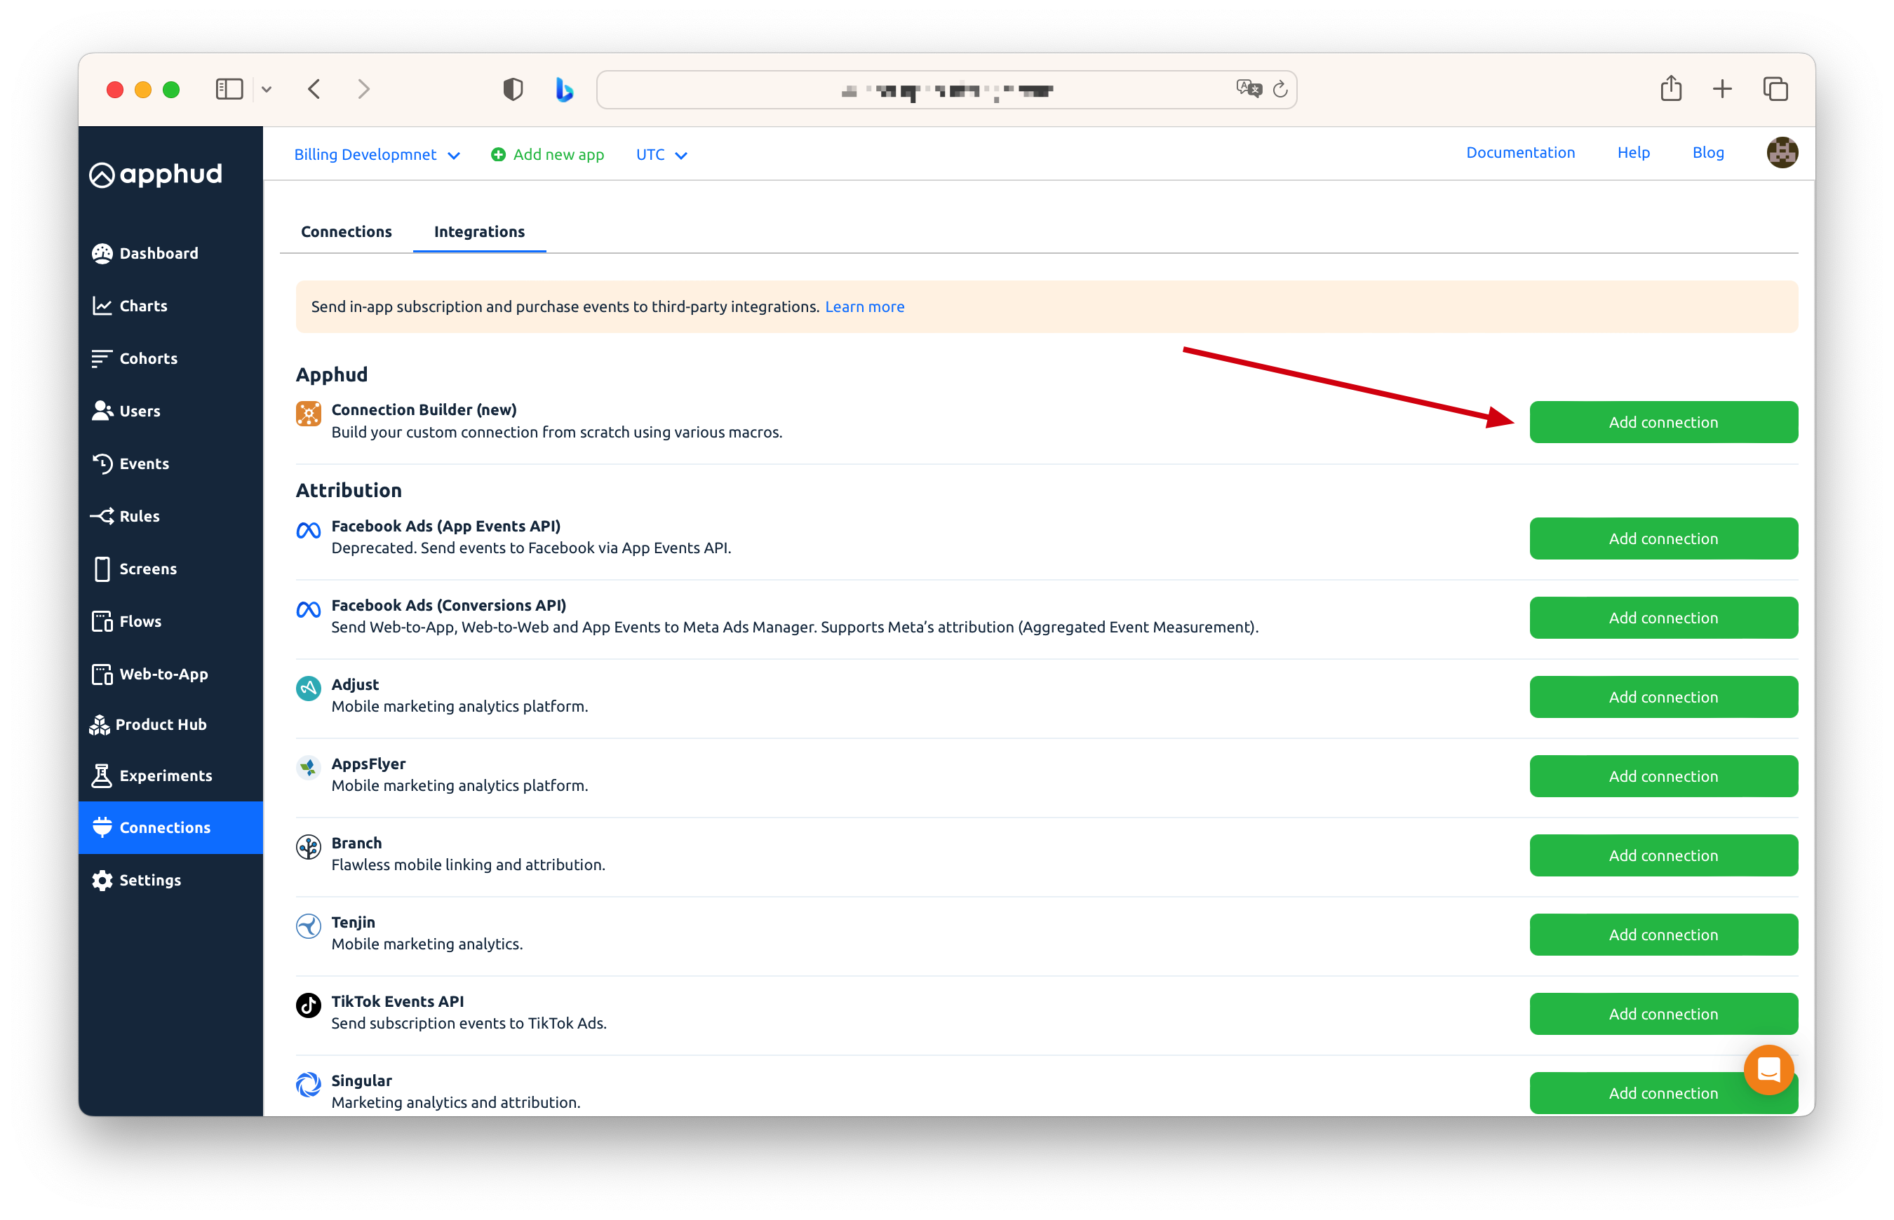Viewport: 1894px width, 1220px height.
Task: Click the Rules sidebar icon
Action: (102, 517)
